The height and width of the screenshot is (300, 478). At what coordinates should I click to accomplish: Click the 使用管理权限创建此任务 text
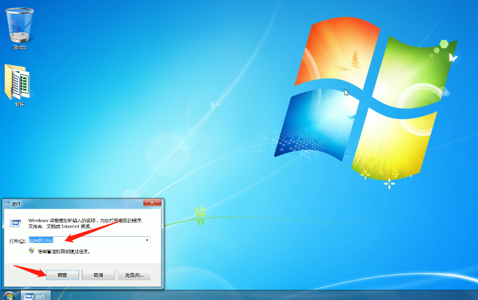point(64,251)
